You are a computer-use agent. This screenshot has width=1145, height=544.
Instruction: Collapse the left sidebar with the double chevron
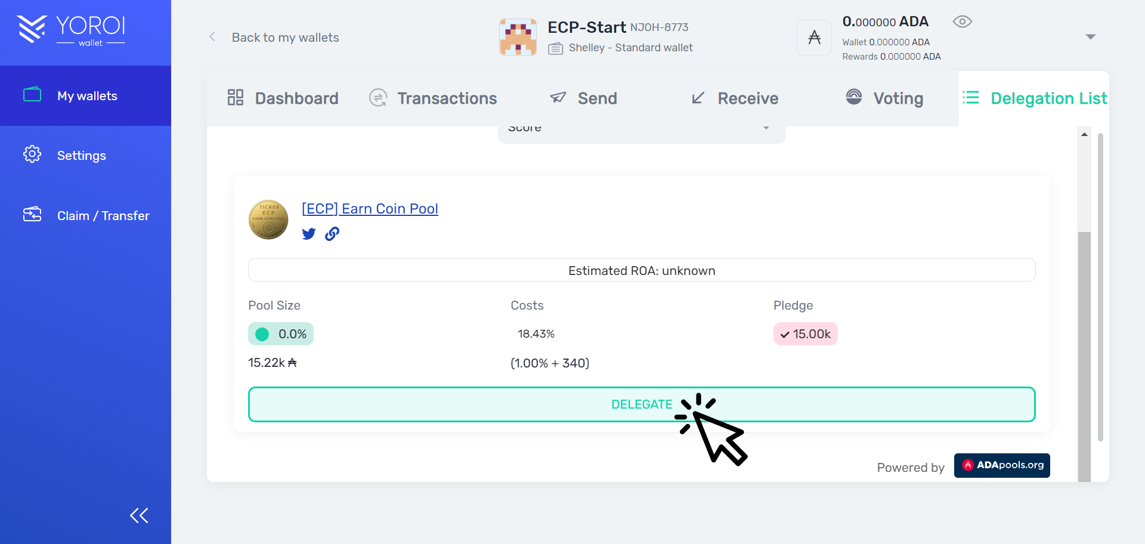(139, 515)
